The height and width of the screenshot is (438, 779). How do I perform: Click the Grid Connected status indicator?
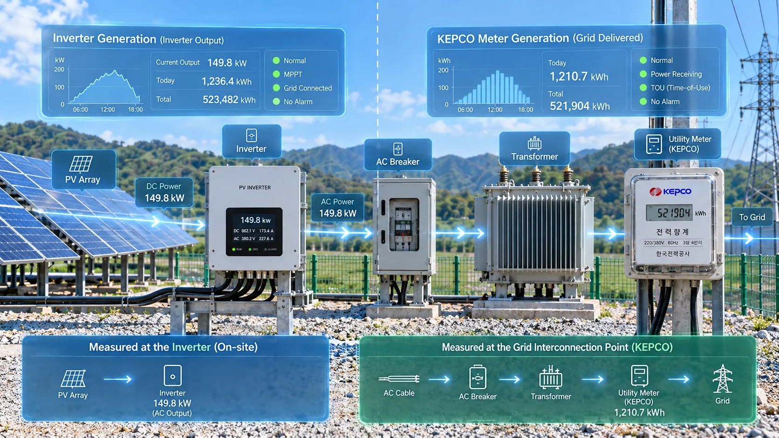click(302, 88)
